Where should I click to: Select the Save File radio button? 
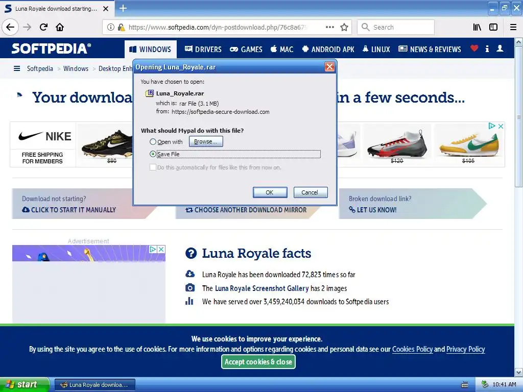point(153,154)
